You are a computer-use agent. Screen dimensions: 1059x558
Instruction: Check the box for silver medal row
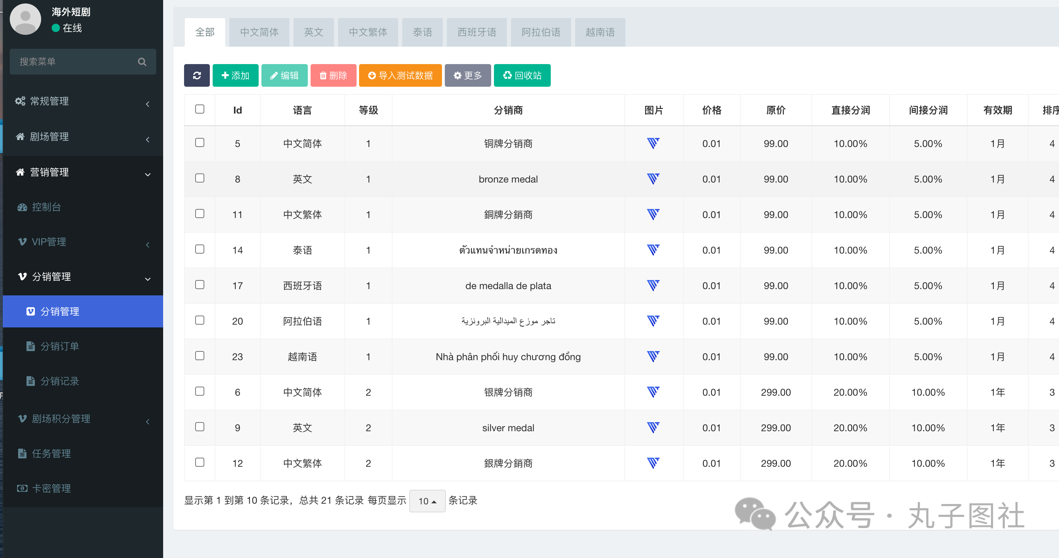pyautogui.click(x=200, y=427)
